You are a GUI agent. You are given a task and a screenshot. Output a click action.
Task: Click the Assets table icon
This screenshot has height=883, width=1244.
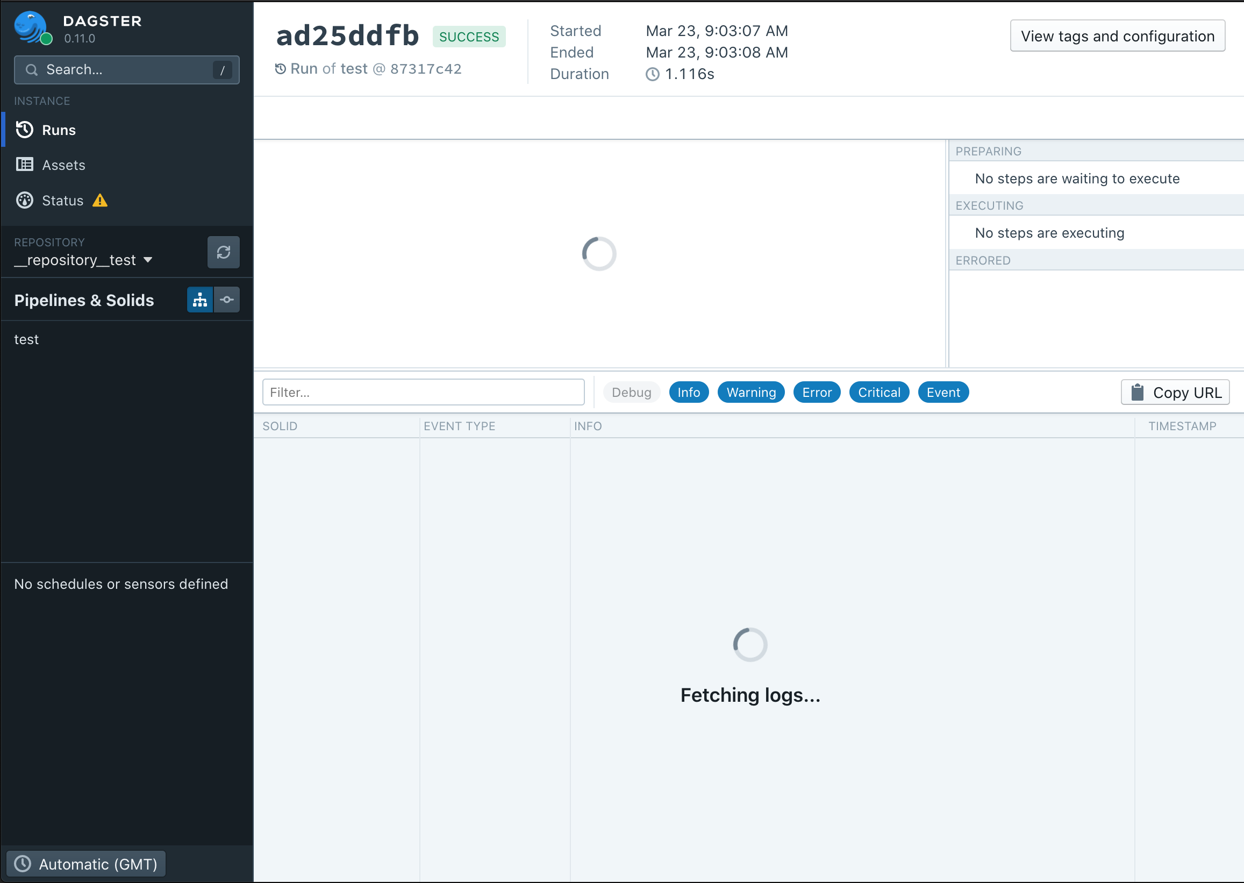coord(24,165)
